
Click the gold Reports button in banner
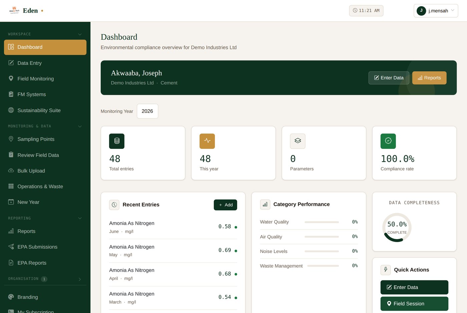click(x=429, y=78)
